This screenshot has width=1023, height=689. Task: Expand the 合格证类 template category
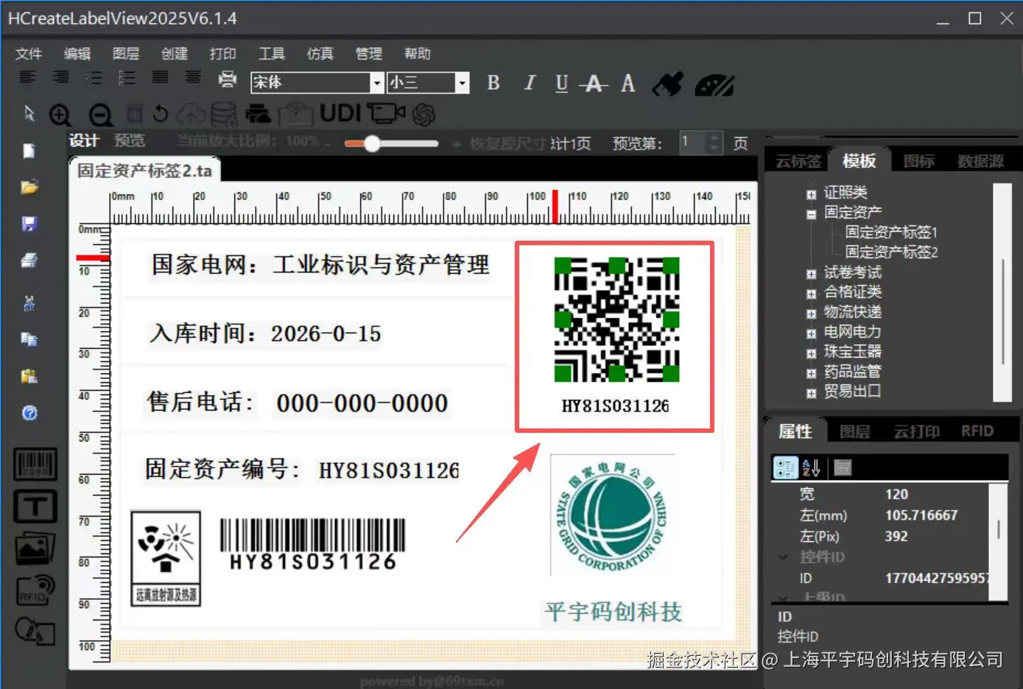coord(811,294)
